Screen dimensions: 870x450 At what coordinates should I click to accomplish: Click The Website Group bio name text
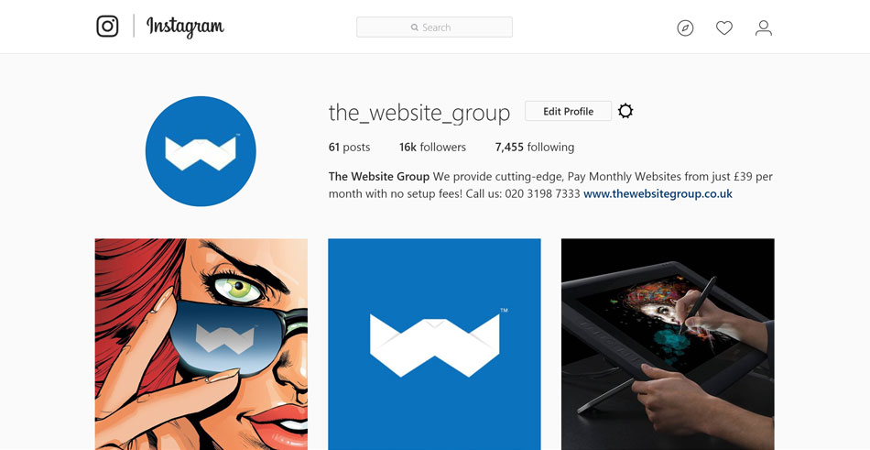click(379, 177)
